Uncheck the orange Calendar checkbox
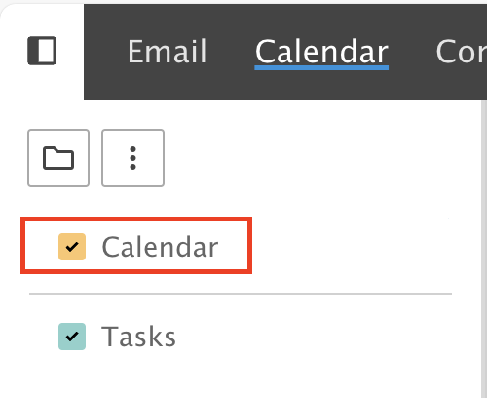This screenshot has width=487, height=398. (x=72, y=247)
